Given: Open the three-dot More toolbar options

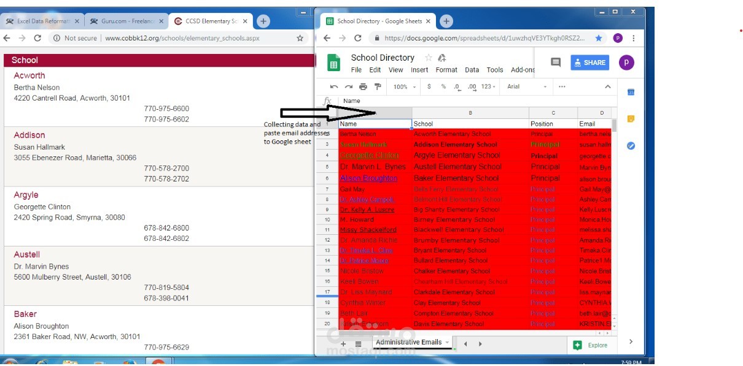Looking at the screenshot, I should coord(562,86).
